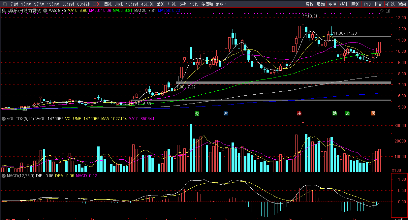Expand the main chart indicator dropdown arrow
408x220 pixels.
(45, 11)
